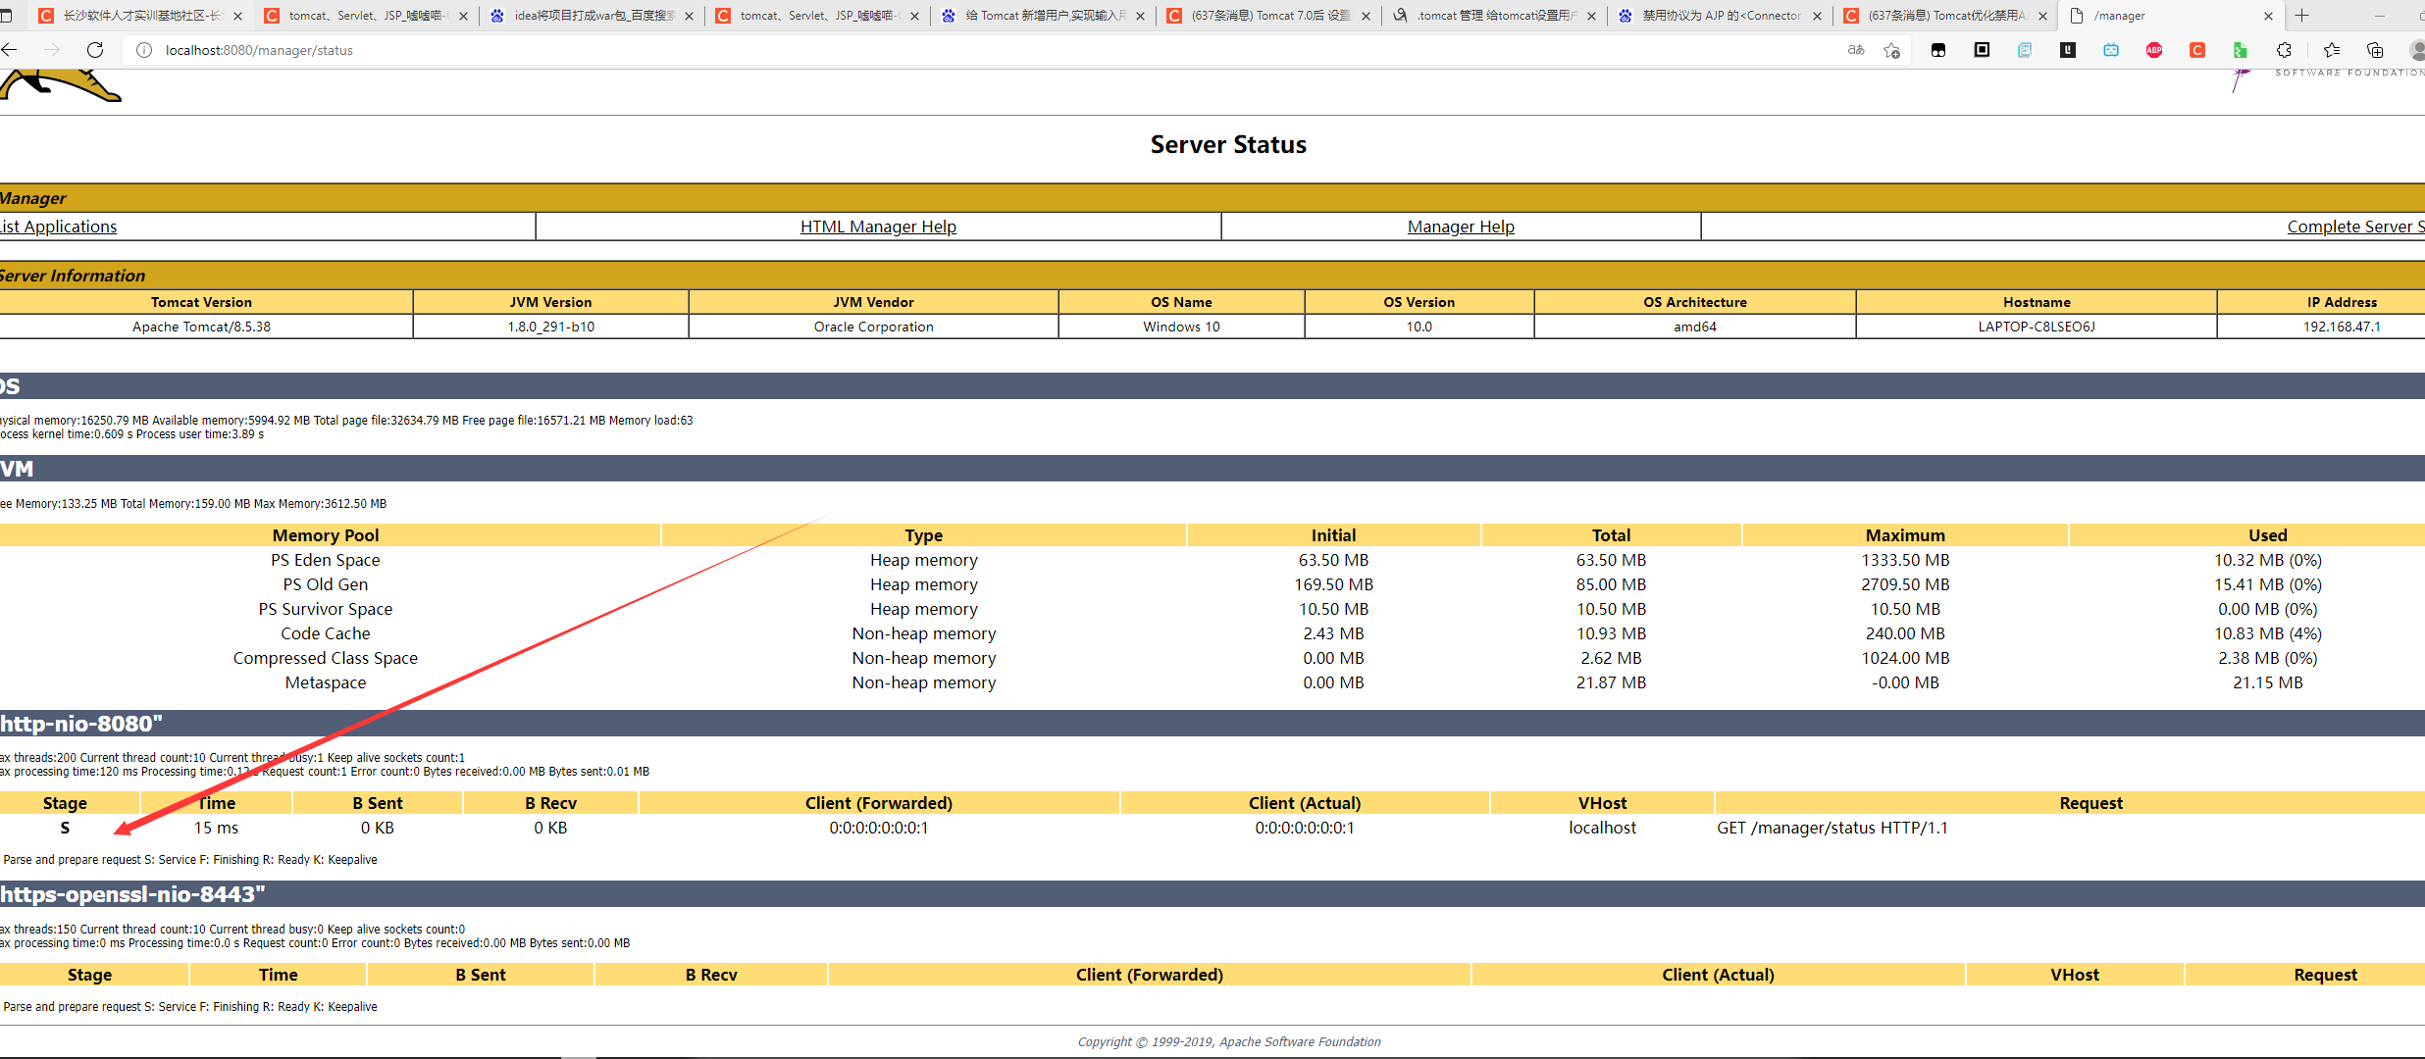Screen dimensions: 2425x1059
Task: Close the 禁用协议为 AJP tab
Action: click(x=1817, y=16)
